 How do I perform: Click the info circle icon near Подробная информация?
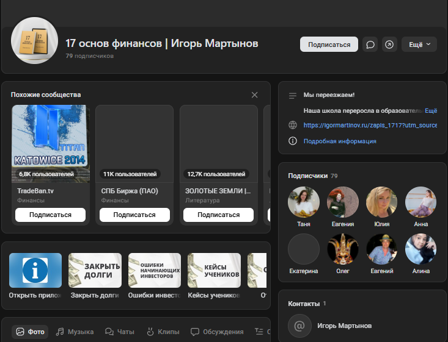[293, 141]
